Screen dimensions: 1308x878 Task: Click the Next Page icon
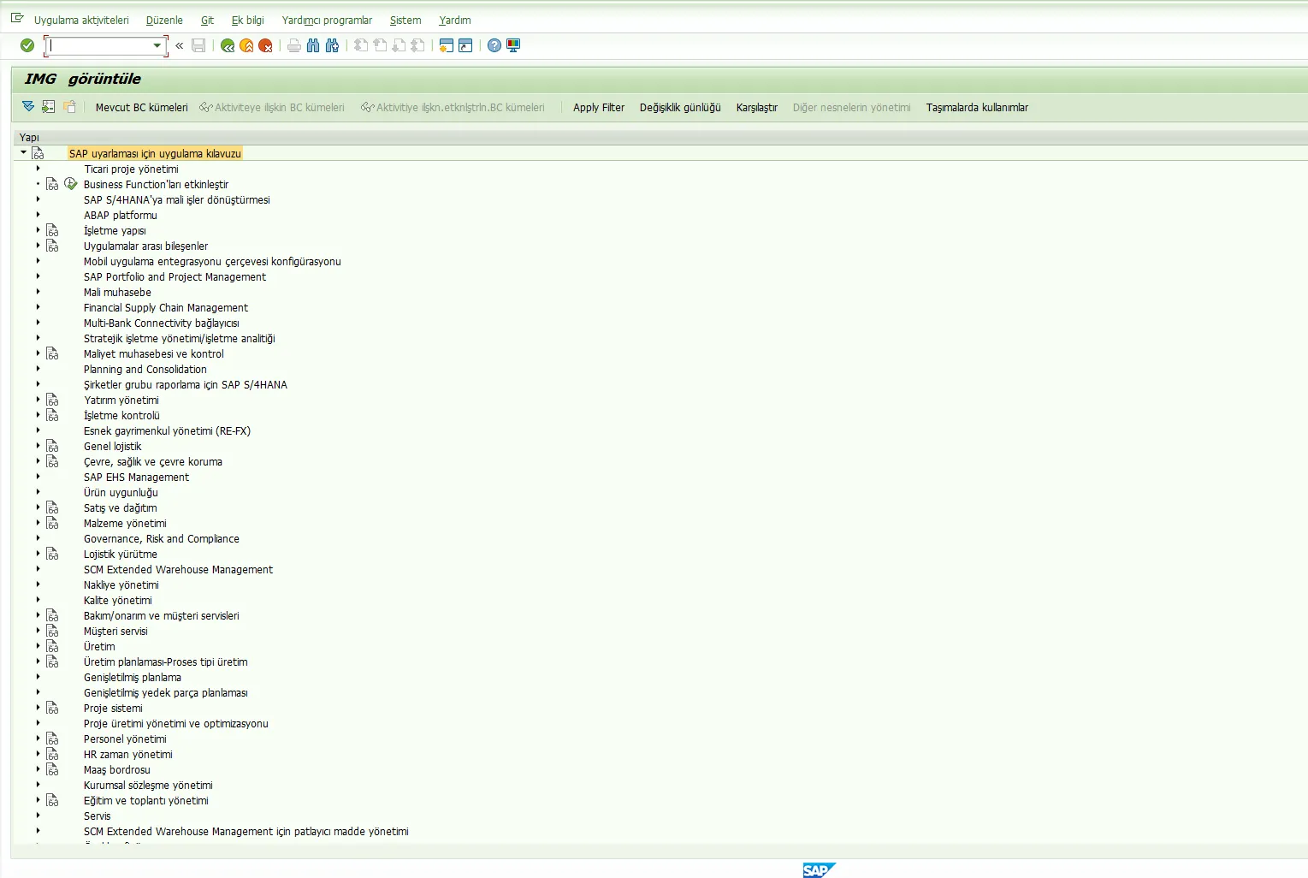pos(399,45)
